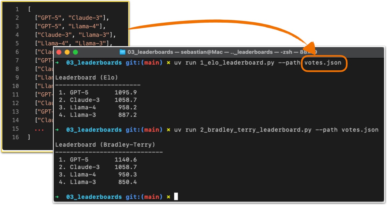Select the Bradley-Terry leaderboard row for Claude-3

(x=98, y=167)
